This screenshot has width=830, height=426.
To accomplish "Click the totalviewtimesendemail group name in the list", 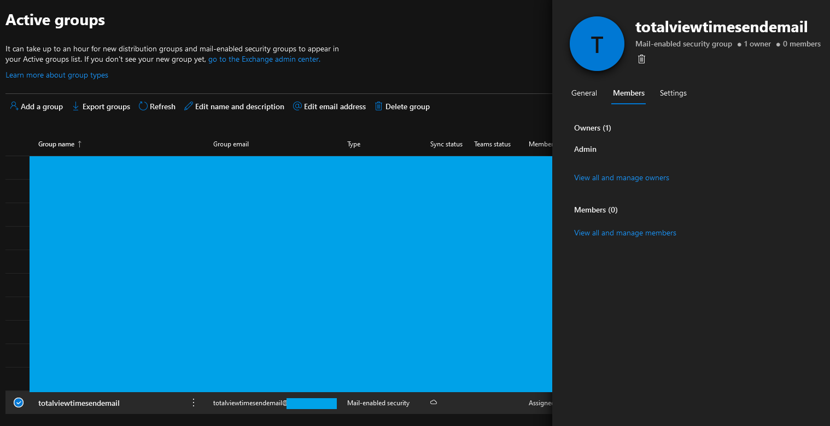I will [79, 403].
